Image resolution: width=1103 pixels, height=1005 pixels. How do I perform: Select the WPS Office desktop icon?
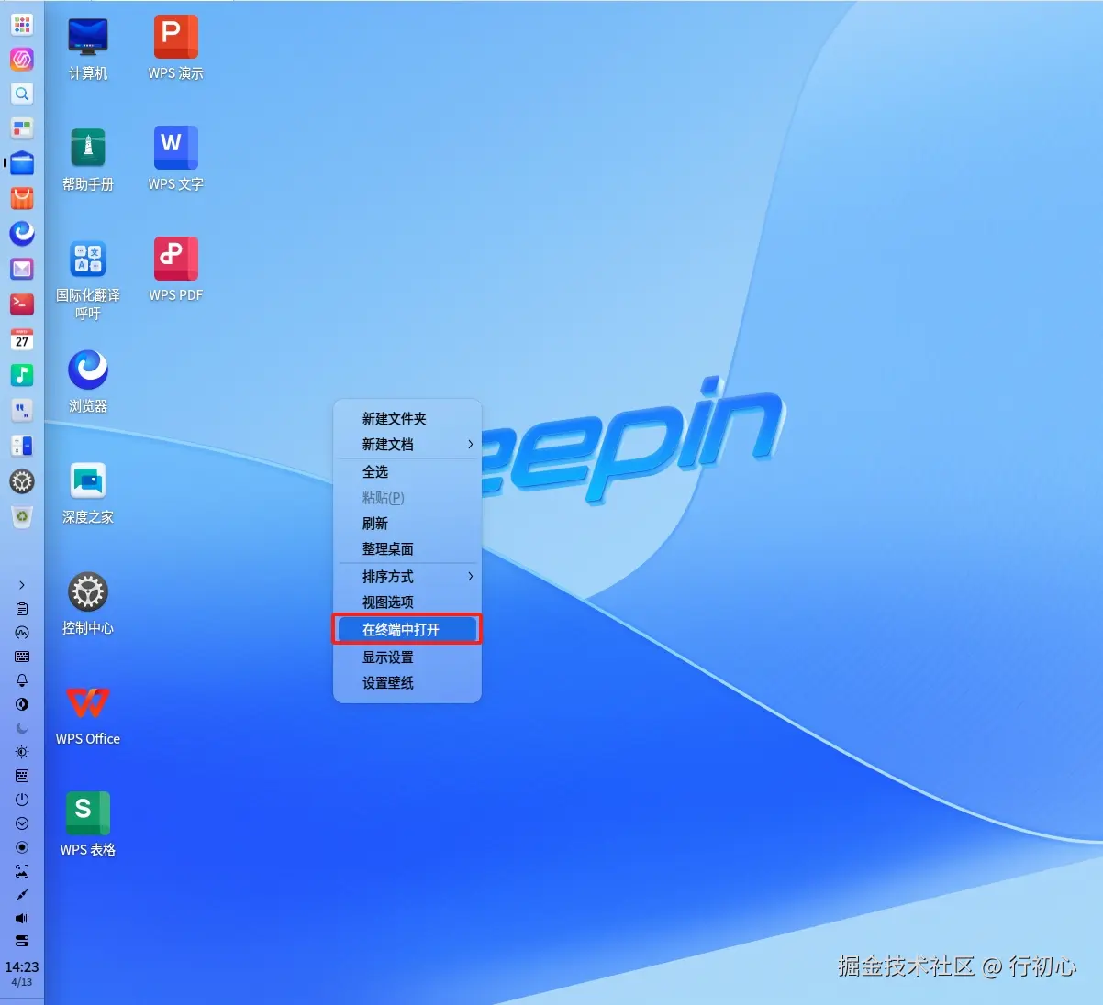coord(88,714)
